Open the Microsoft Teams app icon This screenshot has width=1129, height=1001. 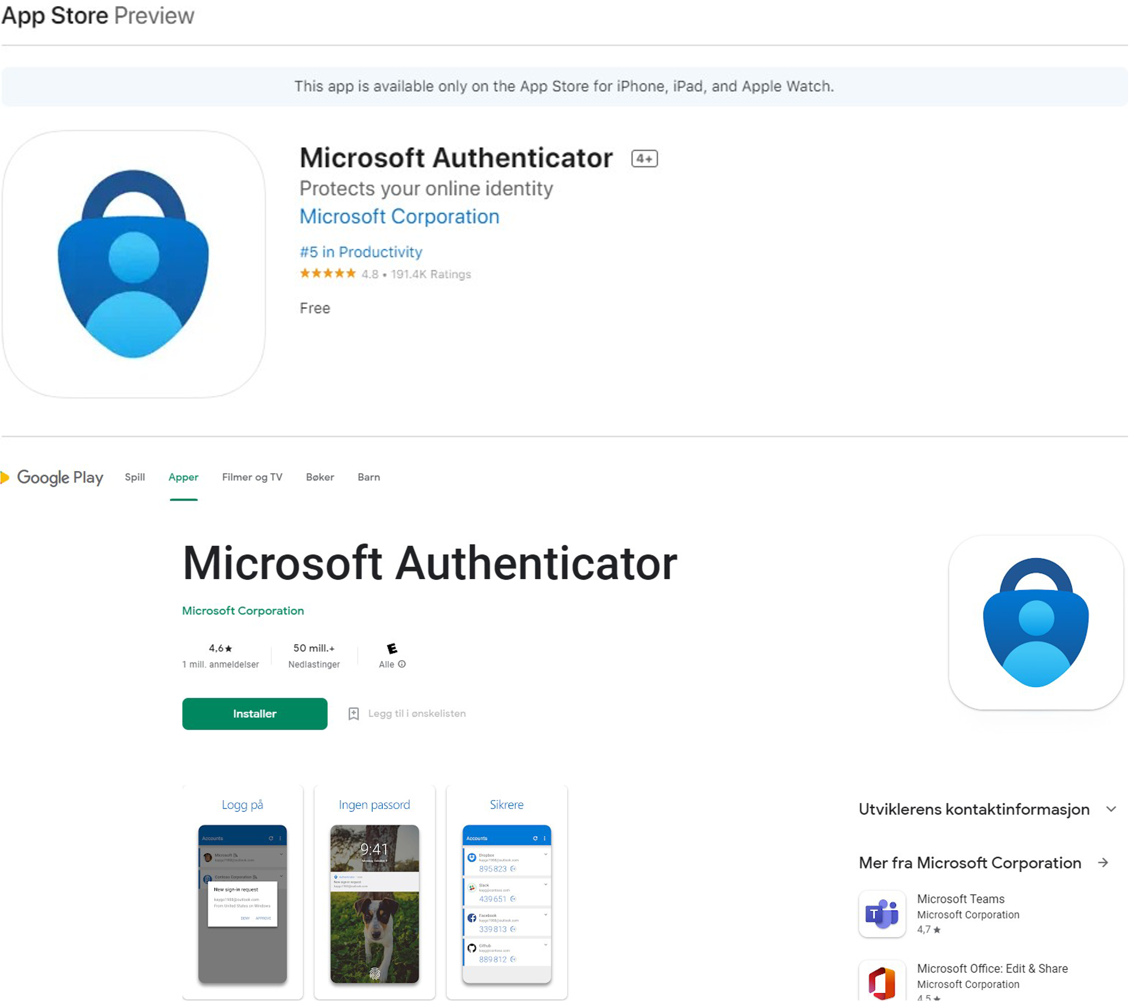coord(882,914)
